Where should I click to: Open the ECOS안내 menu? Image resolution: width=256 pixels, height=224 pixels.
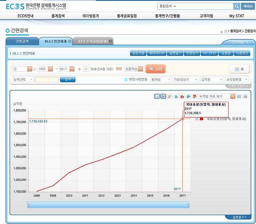pos(26,16)
